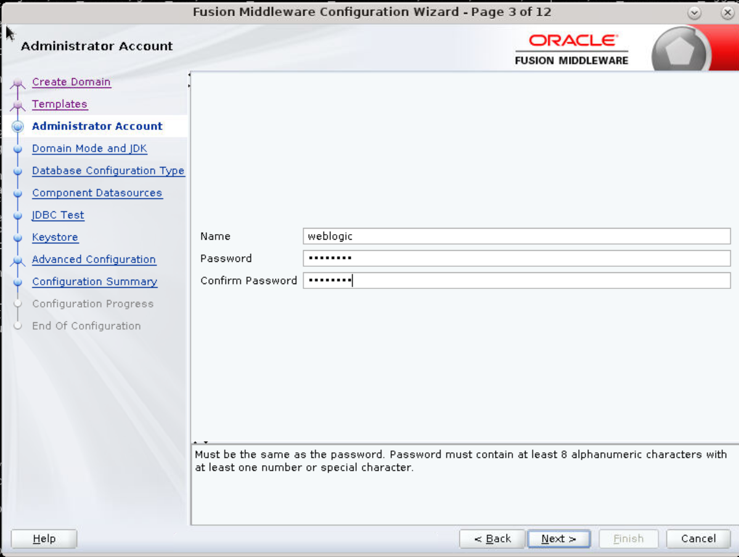Image resolution: width=739 pixels, height=557 pixels.
Task: Go to Configuration Summary step
Action: [95, 282]
